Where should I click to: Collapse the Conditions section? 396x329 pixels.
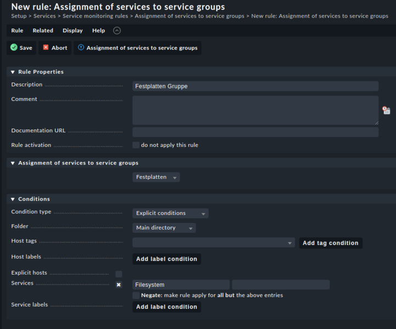(x=13, y=199)
